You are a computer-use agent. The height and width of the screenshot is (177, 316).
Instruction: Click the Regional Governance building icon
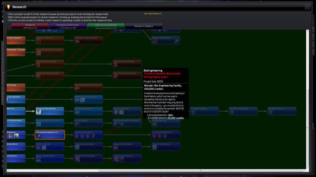77,147
